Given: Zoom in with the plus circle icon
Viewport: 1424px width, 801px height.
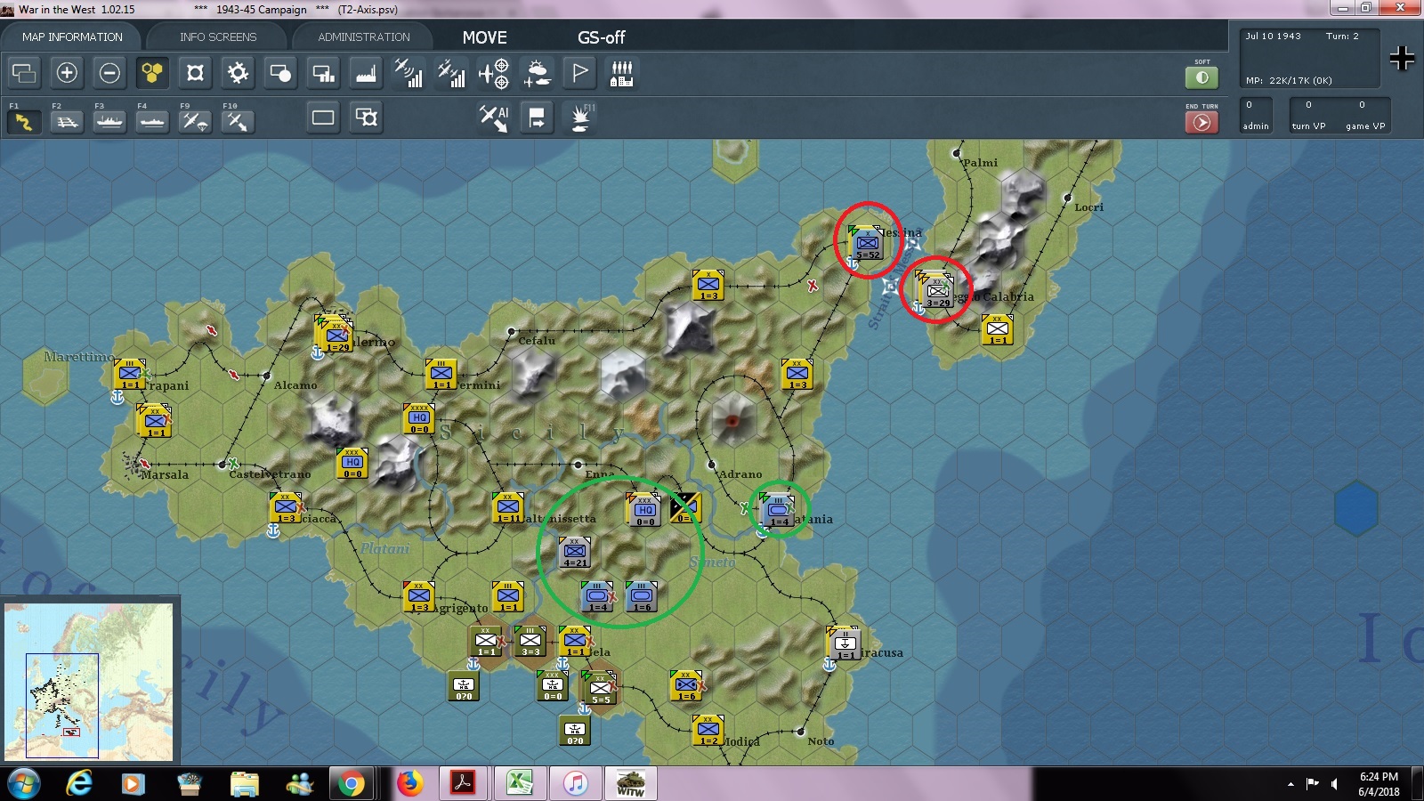Looking at the screenshot, I should (67, 73).
